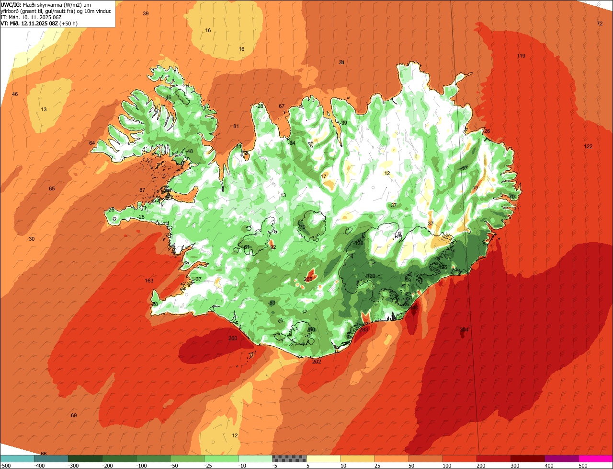
Task: Click the '65' value west of Iceland
Action: click(x=52, y=188)
